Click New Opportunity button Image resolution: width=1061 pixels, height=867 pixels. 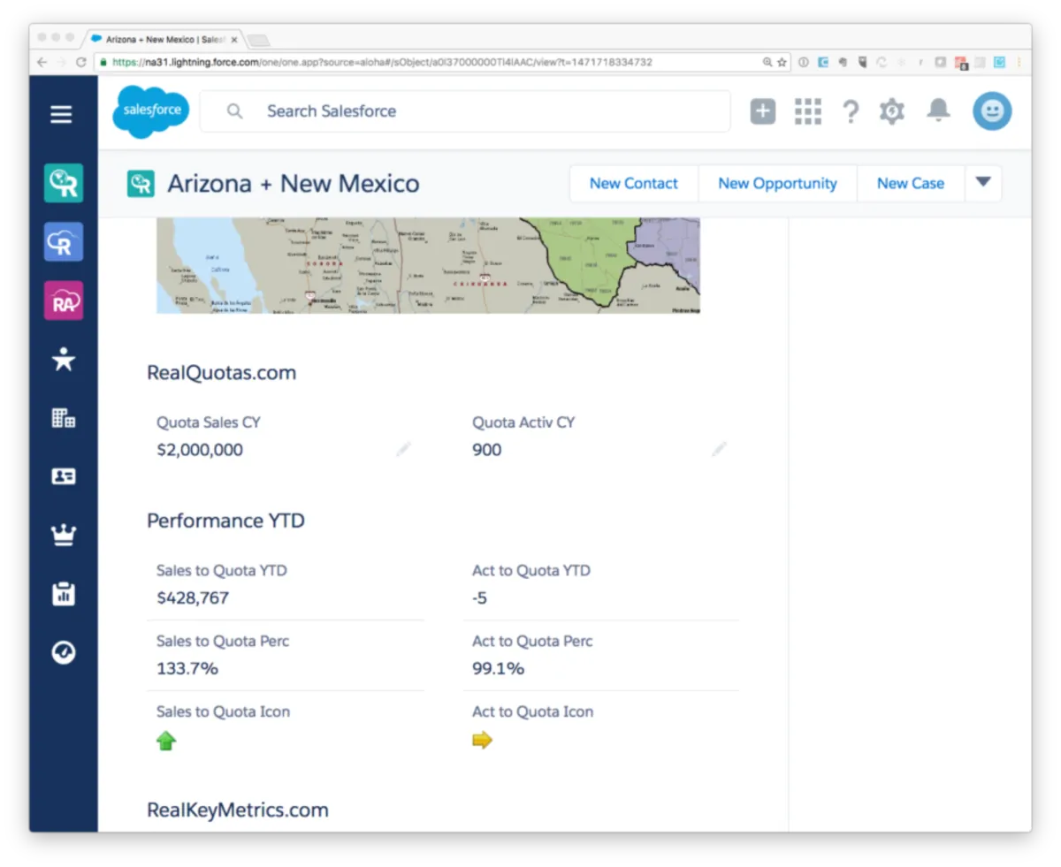[x=777, y=183]
